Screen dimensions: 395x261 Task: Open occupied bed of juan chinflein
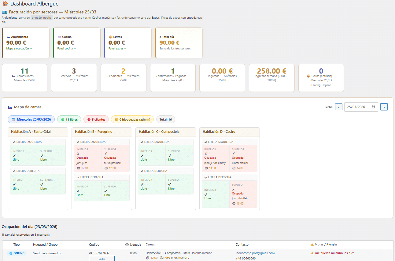pyautogui.click(x=243, y=194)
